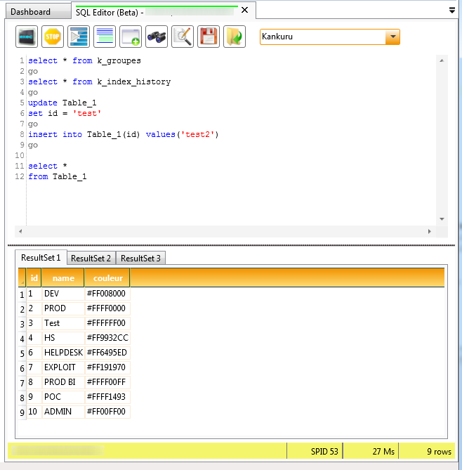This screenshot has width=462, height=470.
Task: Click the execution plan toolbar icon
Action: 79,37
